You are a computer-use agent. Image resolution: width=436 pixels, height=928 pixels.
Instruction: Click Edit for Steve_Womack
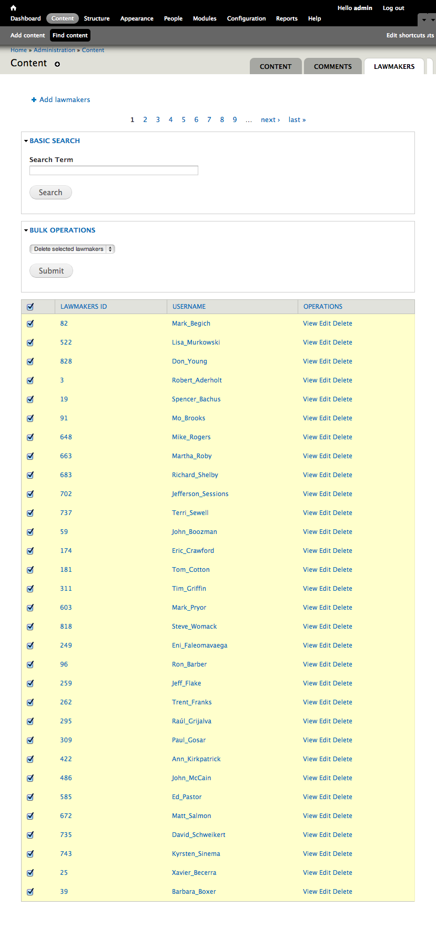pos(325,627)
